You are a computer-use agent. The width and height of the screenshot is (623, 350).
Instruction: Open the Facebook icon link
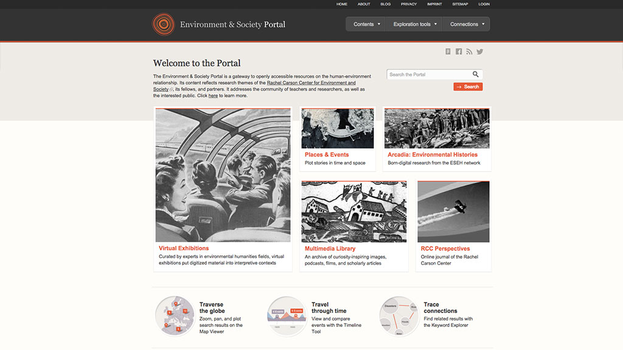coord(459,52)
